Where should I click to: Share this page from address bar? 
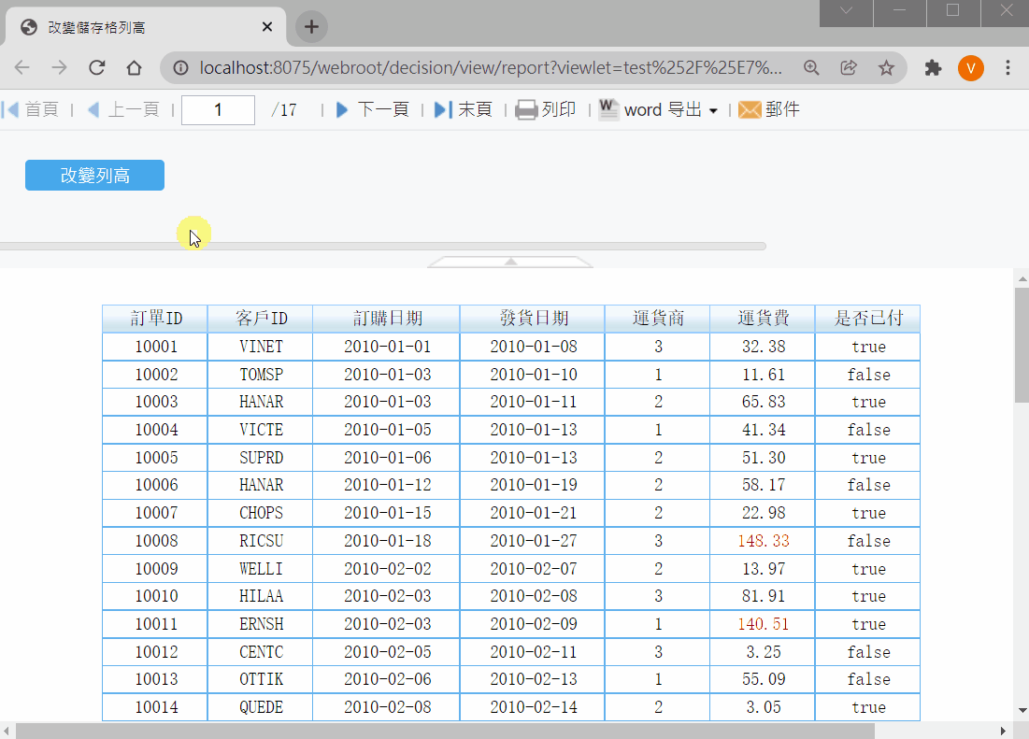pyautogui.click(x=849, y=67)
